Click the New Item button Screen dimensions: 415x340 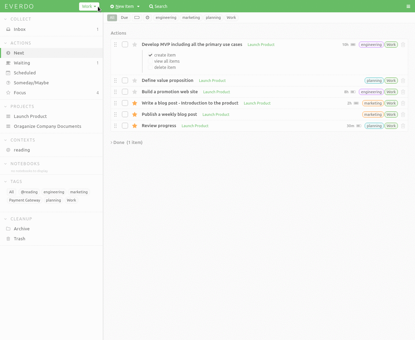(x=125, y=7)
